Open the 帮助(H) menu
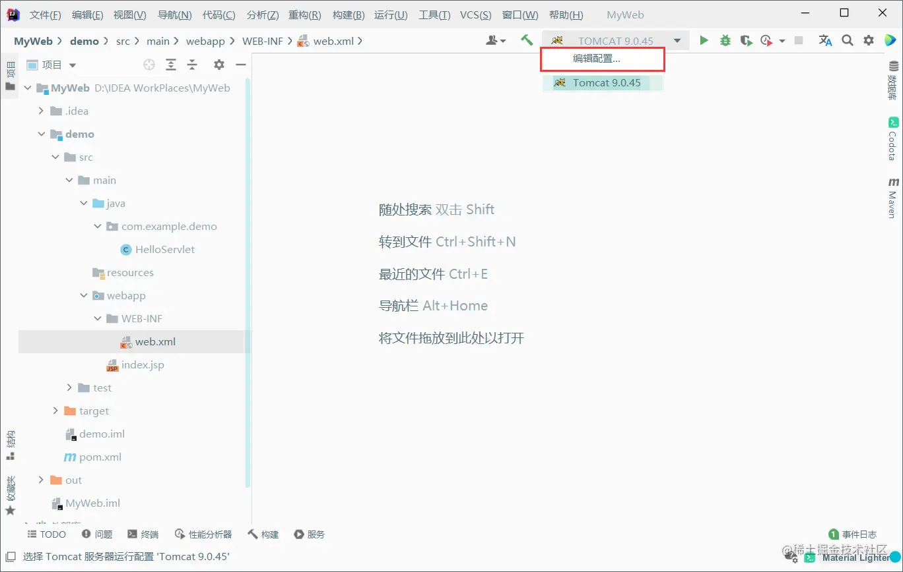This screenshot has width=903, height=572. click(566, 15)
